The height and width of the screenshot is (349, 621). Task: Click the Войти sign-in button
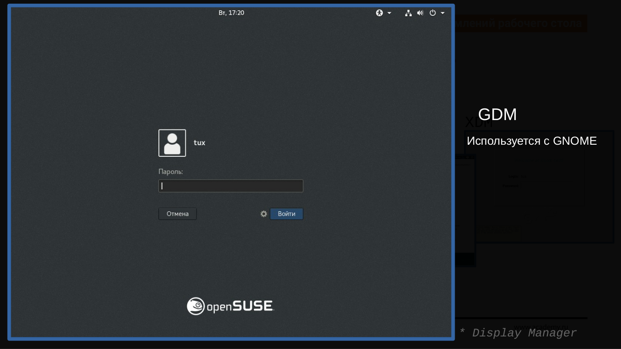(x=287, y=214)
